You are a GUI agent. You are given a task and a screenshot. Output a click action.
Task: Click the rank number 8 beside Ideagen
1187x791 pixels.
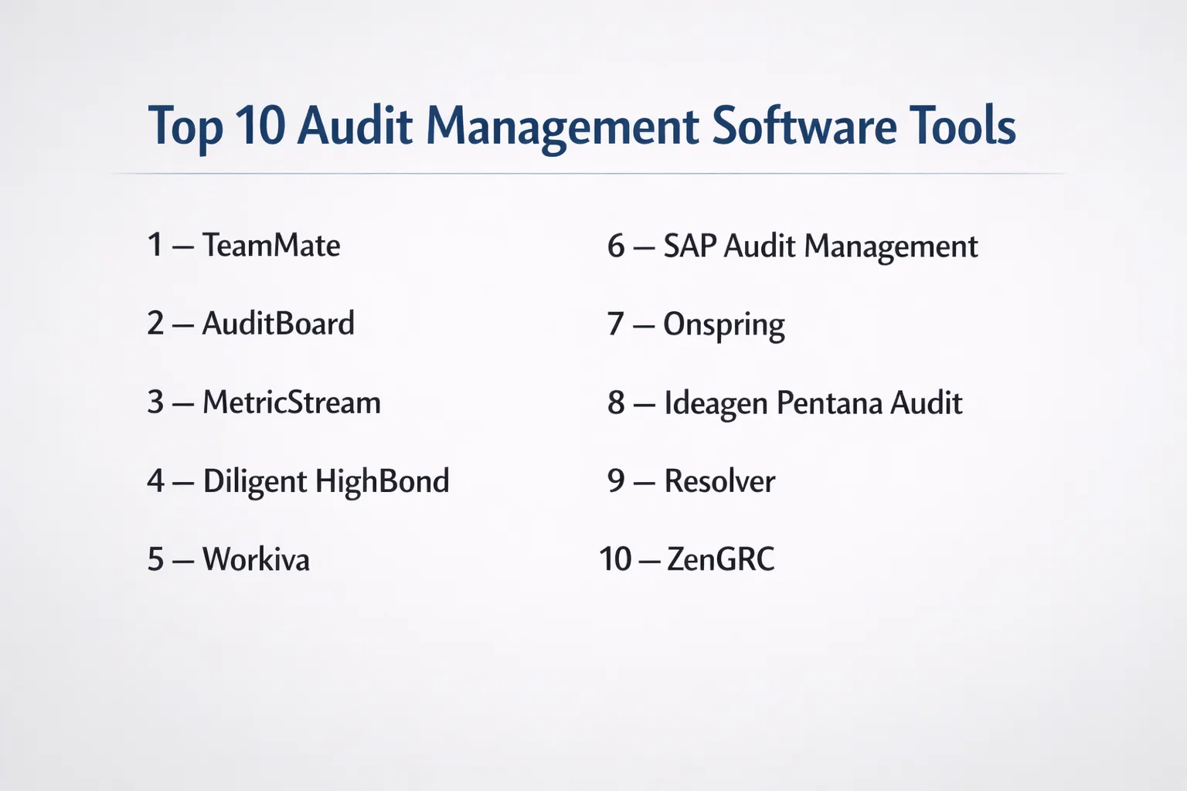[616, 403]
